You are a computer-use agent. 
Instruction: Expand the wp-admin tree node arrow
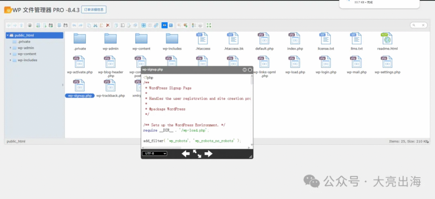pyautogui.click(x=10, y=48)
